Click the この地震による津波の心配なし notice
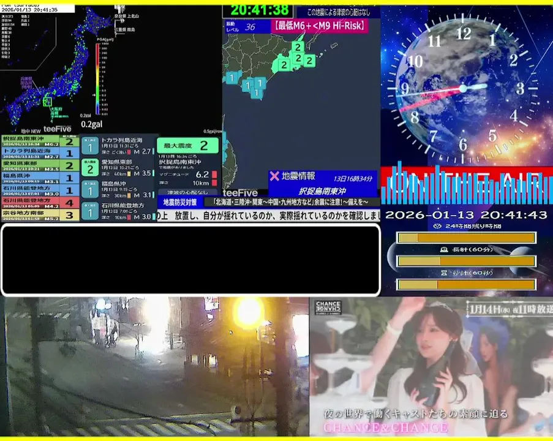Viewport: 553px width, 441px height. click(338, 12)
